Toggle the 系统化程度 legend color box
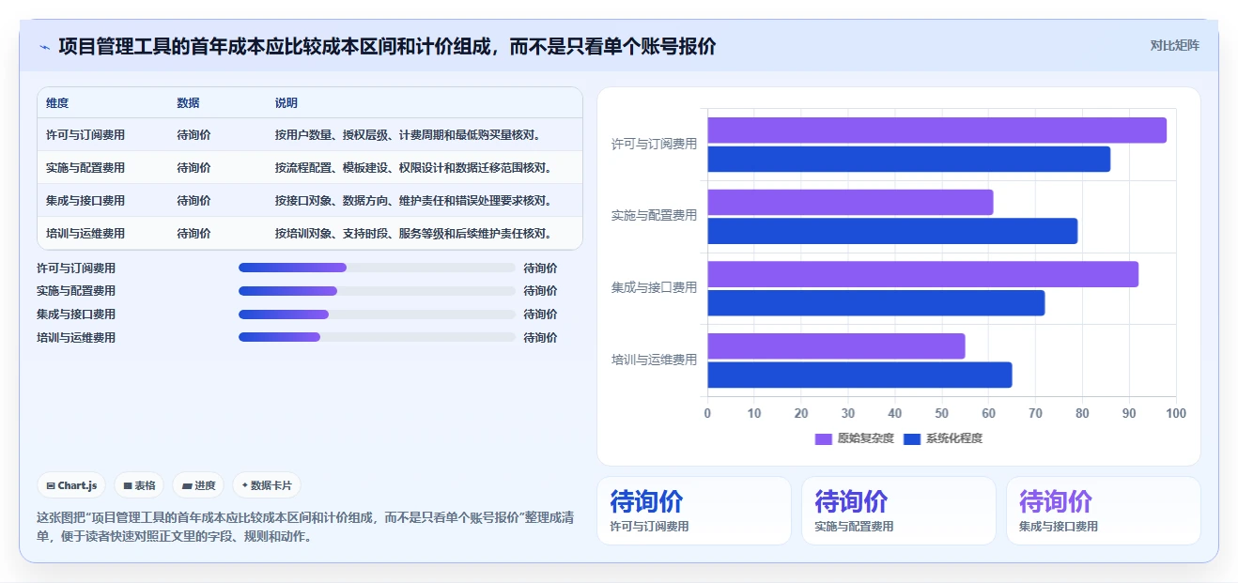Screen dimensions: 1238x583 (912, 438)
